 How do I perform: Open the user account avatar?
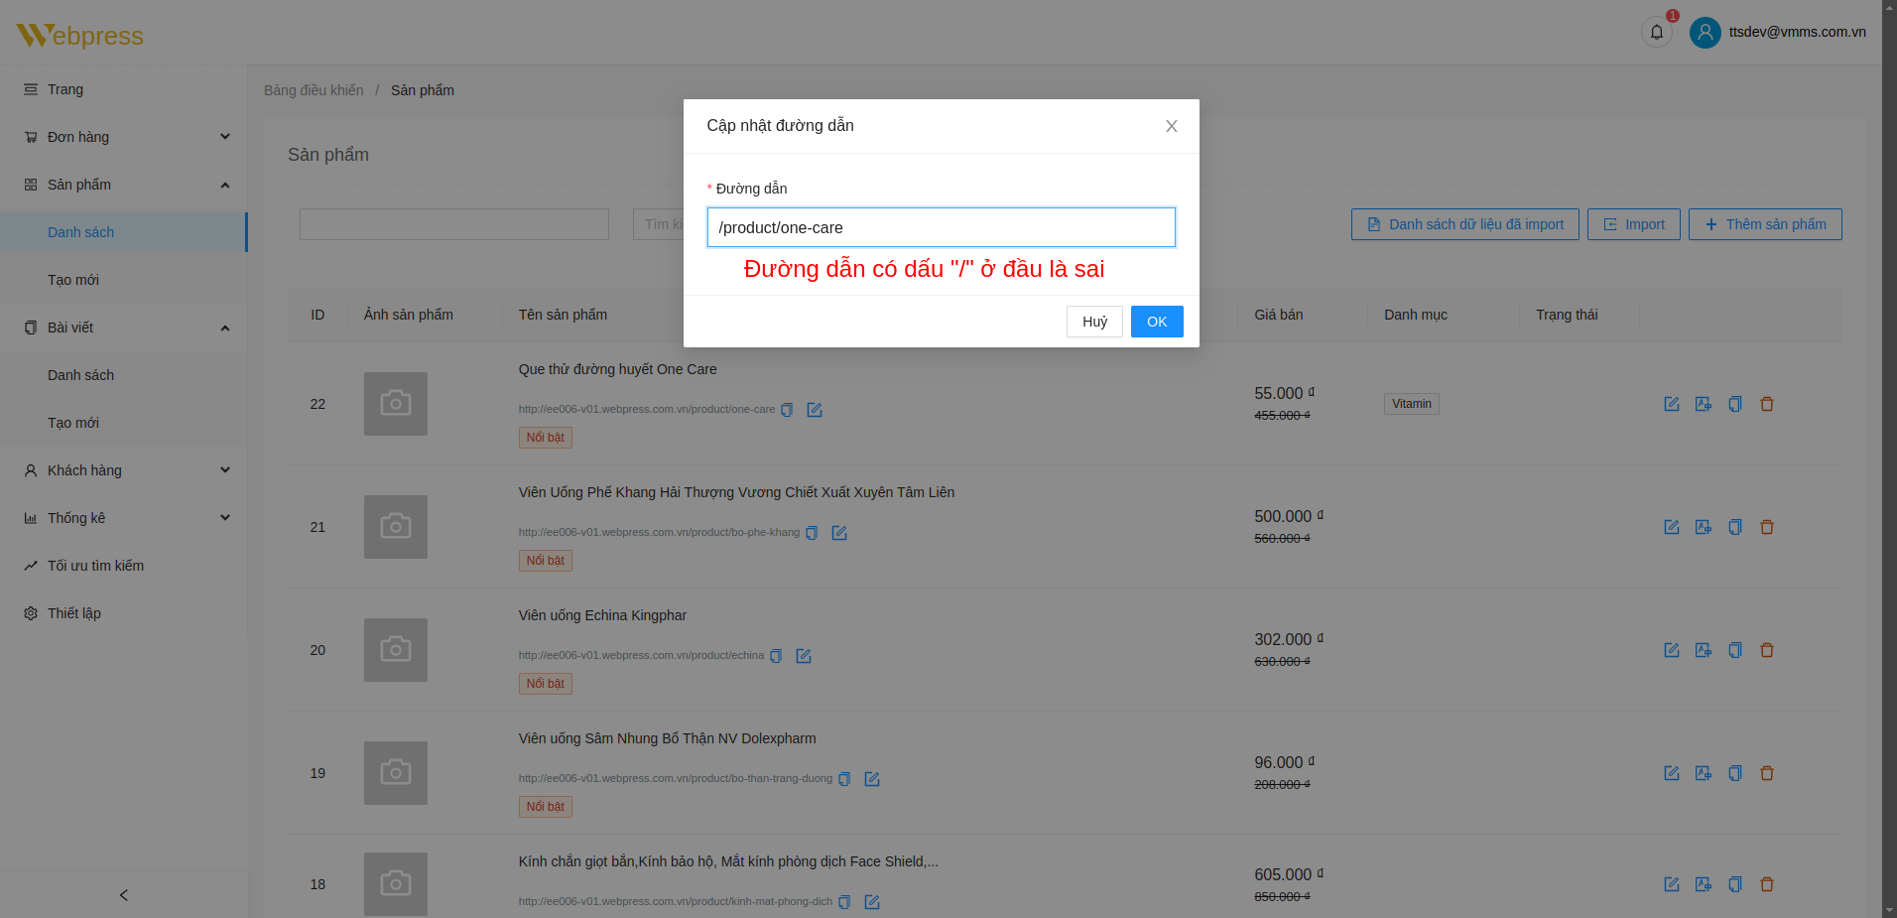pos(1705,33)
